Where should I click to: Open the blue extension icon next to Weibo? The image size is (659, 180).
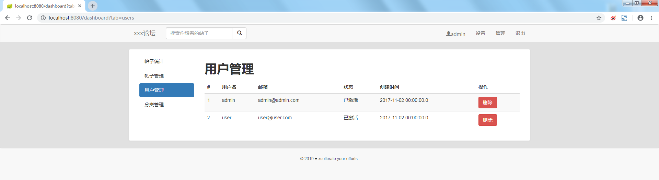624,18
